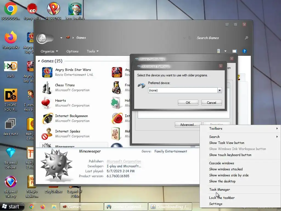Click the Firefox icon in the taskbar
The image size is (281, 211).
pyautogui.click(x=43, y=207)
